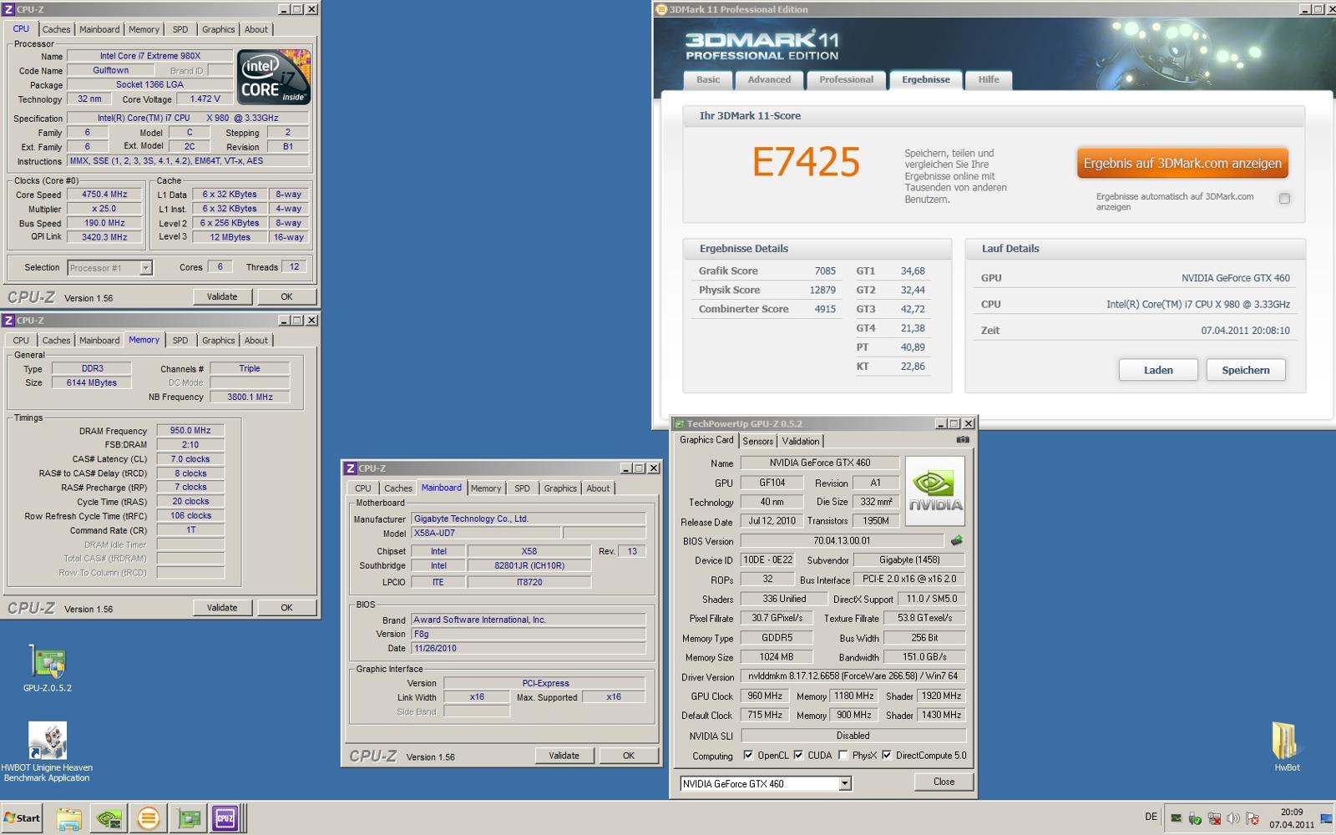The width and height of the screenshot is (1336, 835).
Task: Click OK in the CPU-Z Mainboard window
Action: tap(629, 756)
